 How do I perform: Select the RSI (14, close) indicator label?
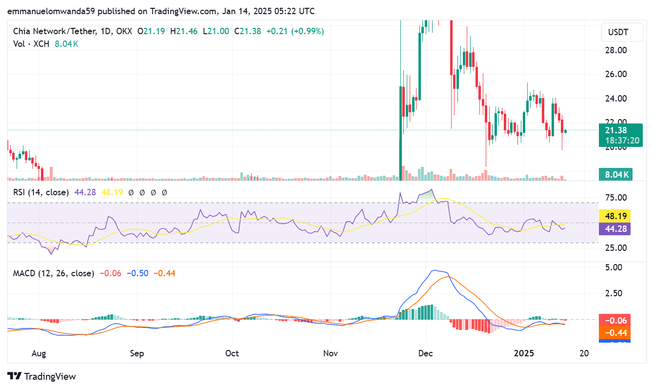click(41, 192)
